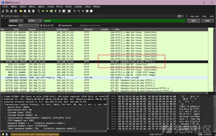216x136 pixels.
Task: Start capturing packets with the shark fin icon
Action: [3, 11]
